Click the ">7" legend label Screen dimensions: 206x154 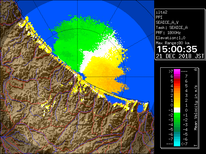point(171,71)
